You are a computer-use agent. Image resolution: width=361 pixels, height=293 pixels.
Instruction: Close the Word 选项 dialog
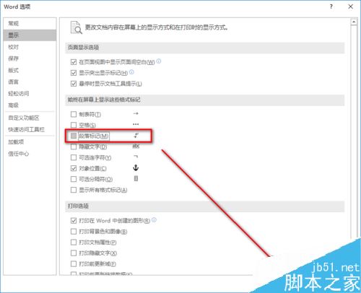pyautogui.click(x=351, y=6)
